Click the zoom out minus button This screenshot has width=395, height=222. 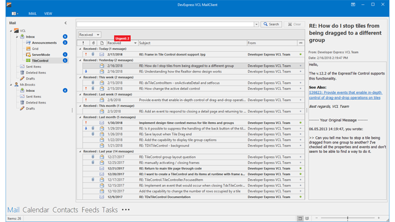(x=317, y=218)
